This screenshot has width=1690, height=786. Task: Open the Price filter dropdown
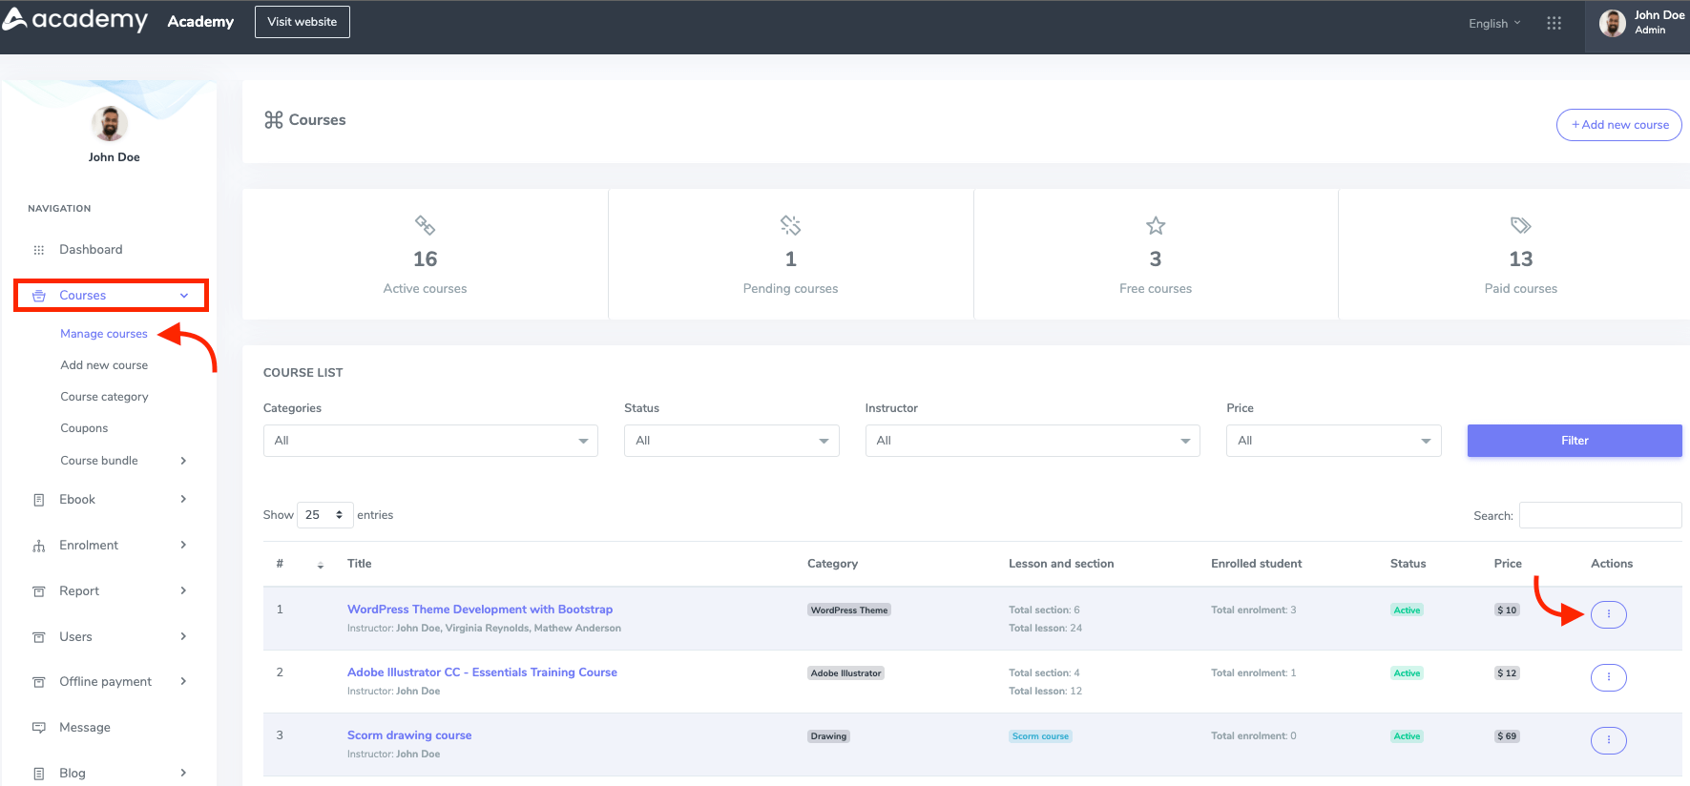(x=1333, y=441)
